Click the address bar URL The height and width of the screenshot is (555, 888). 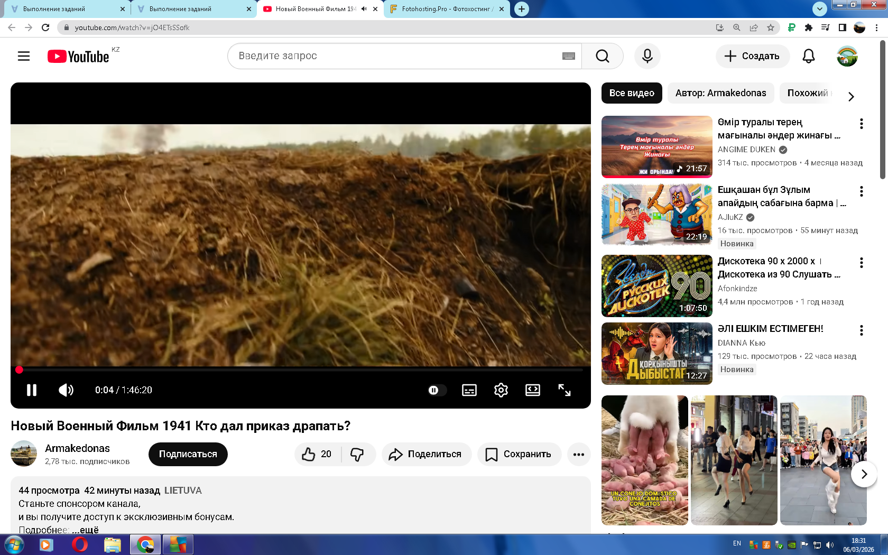click(132, 27)
